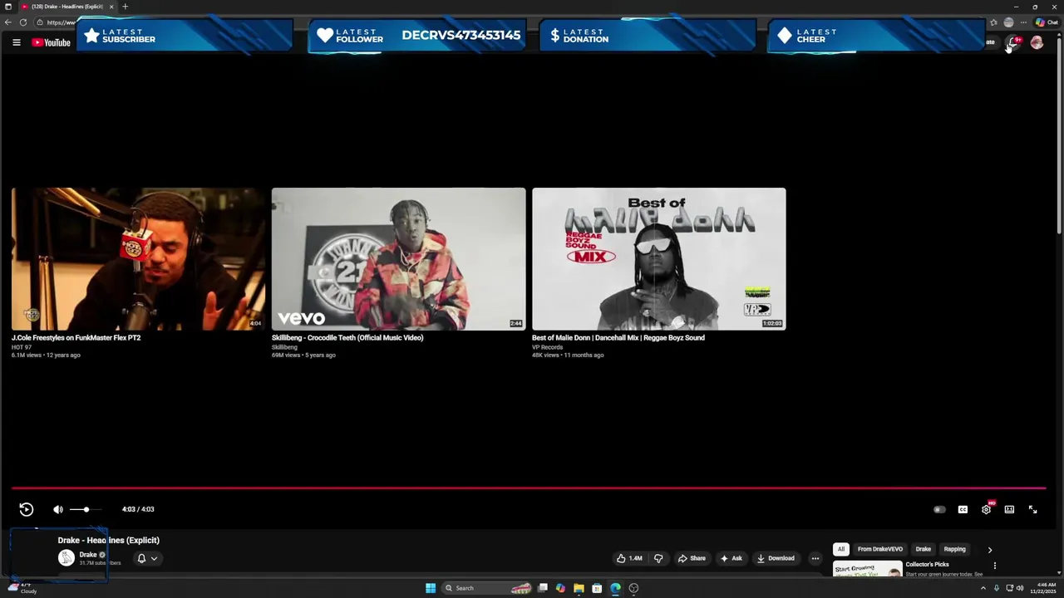1064x598 pixels.
Task: Play Skillibeng Crocodile Teeth video thumbnail
Action: pyautogui.click(x=398, y=259)
